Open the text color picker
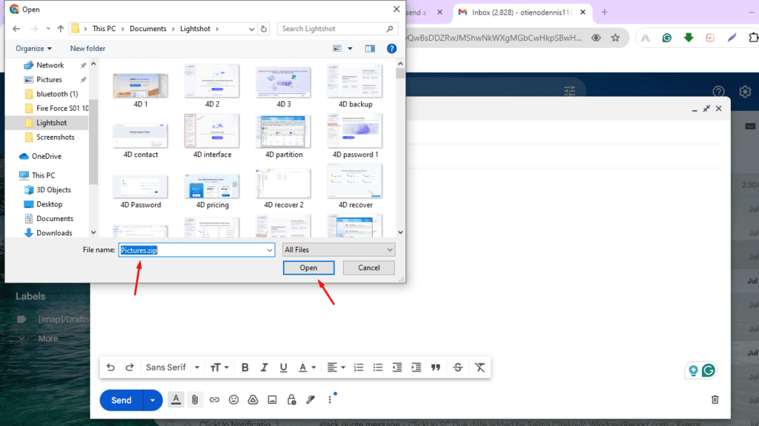The height and width of the screenshot is (426, 759). (306, 368)
